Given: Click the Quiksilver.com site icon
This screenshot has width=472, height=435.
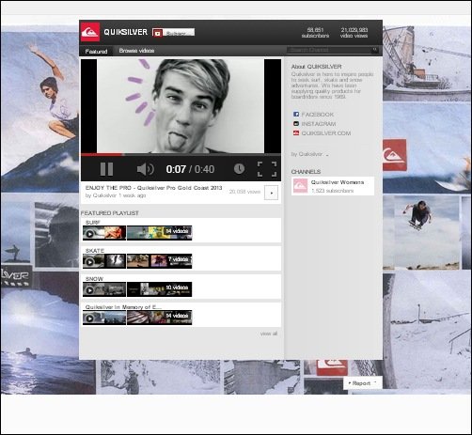Looking at the screenshot, I should (296, 133).
